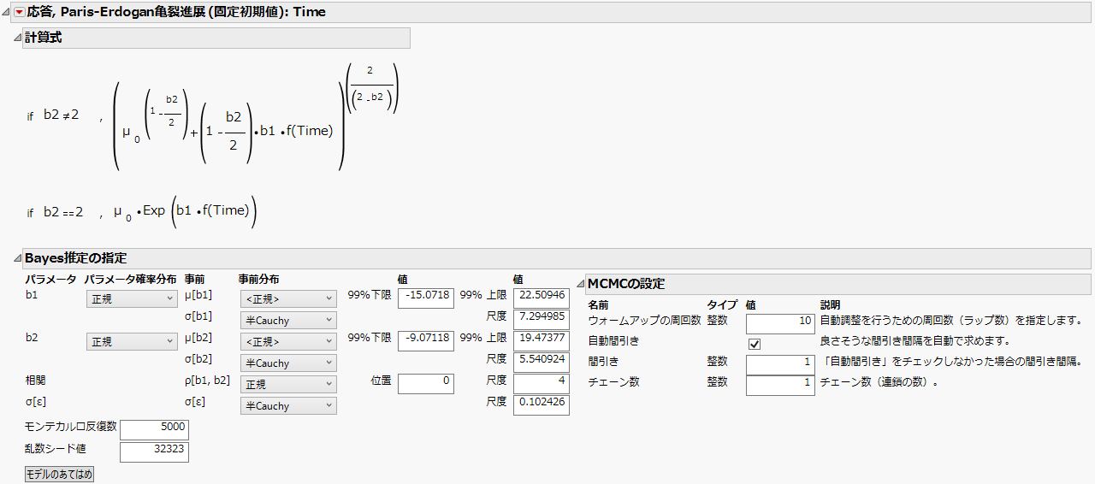This screenshot has width=1095, height=484.
Task: Open the σ[b1] 半Cauchy dropdown
Action: click(287, 320)
